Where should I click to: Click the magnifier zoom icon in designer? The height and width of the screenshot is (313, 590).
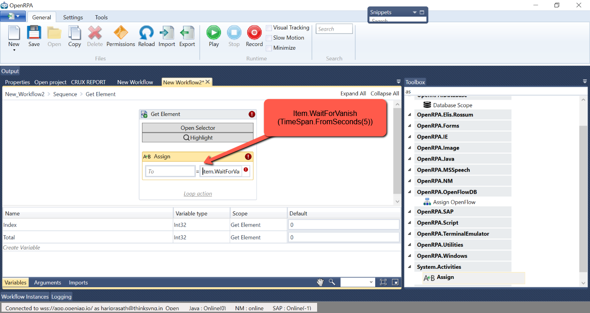332,282
